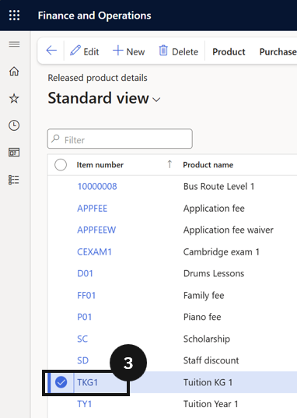Open the APPFEEW item link
Image resolution: width=297 pixels, height=418 pixels.
tap(96, 230)
